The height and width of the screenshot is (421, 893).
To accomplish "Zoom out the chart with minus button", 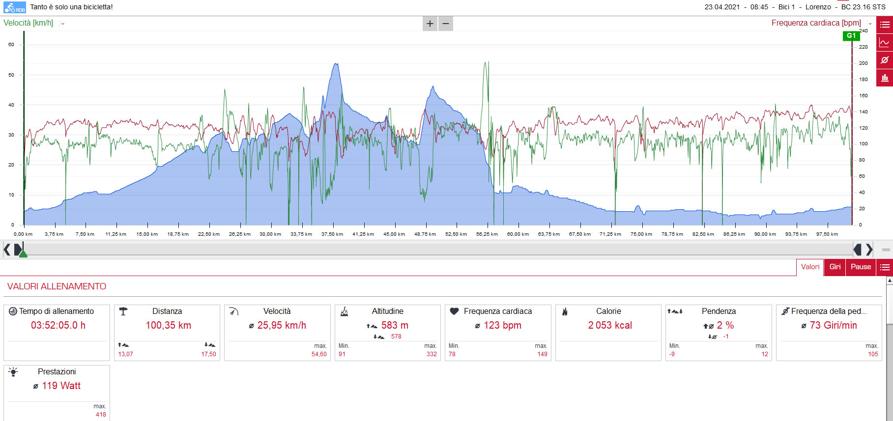I will point(446,24).
